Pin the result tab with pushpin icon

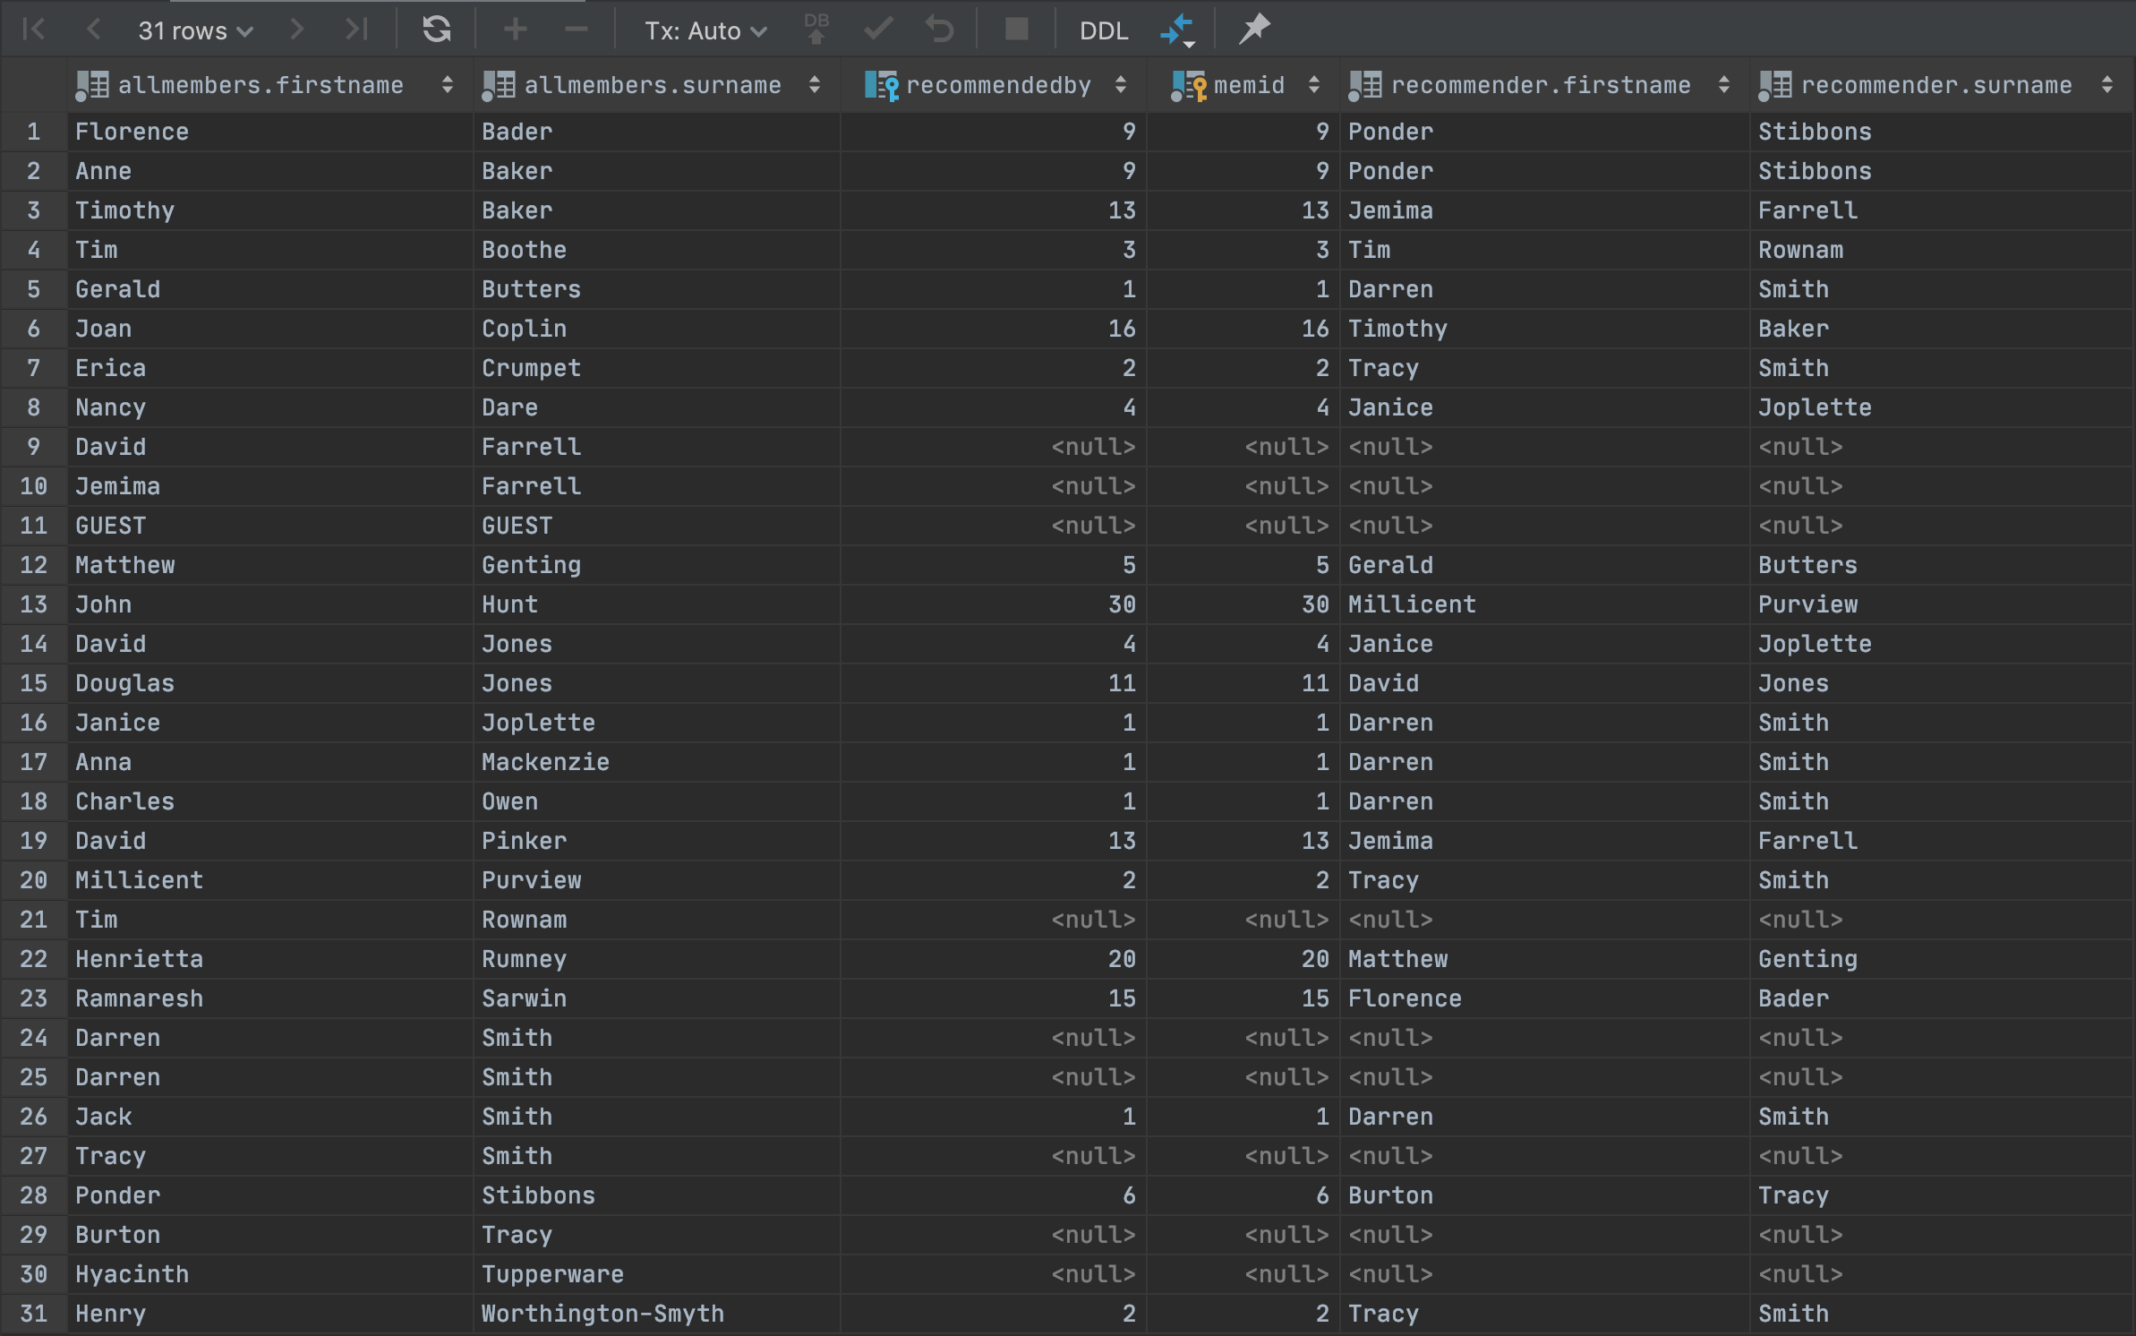coord(1253,30)
